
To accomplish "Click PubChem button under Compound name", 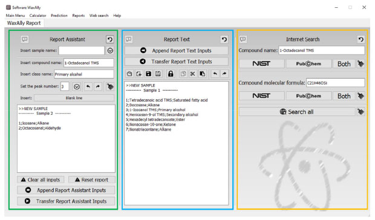I will (x=308, y=64).
